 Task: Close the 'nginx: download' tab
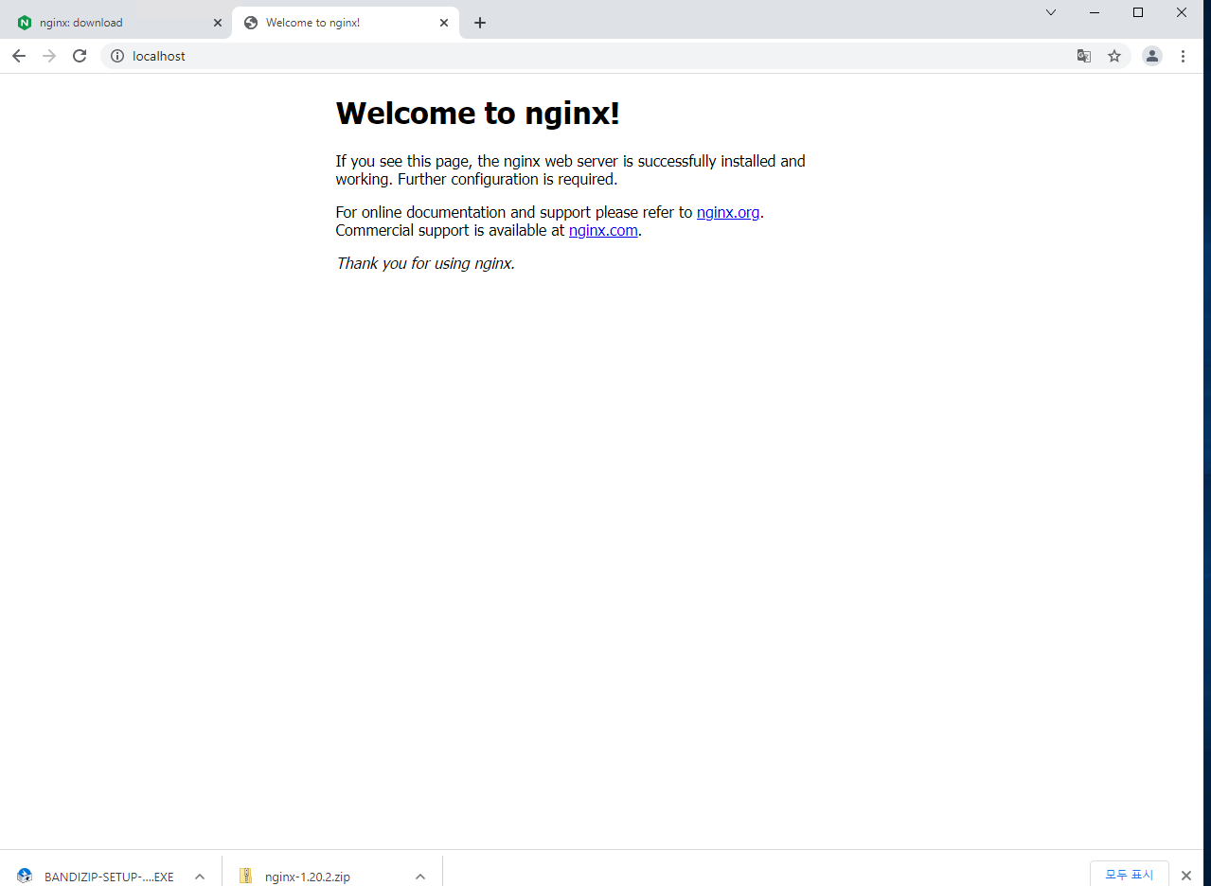(217, 23)
